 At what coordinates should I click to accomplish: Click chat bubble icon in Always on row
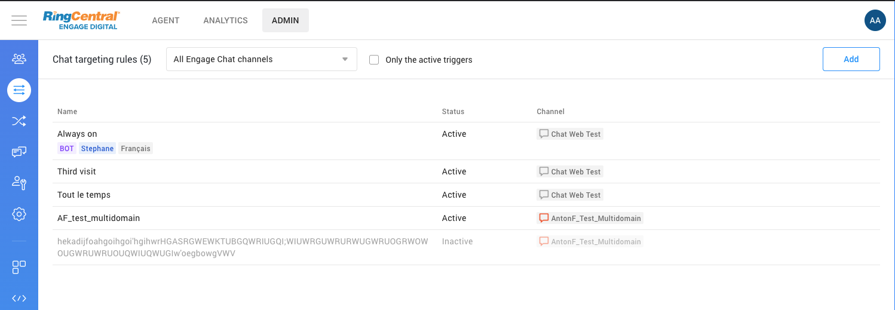[544, 134]
